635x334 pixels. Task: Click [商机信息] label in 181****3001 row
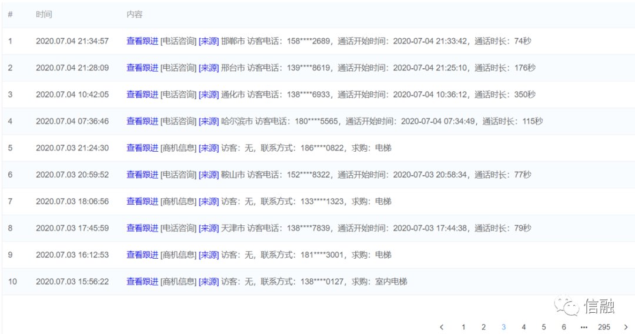pyautogui.click(x=179, y=255)
